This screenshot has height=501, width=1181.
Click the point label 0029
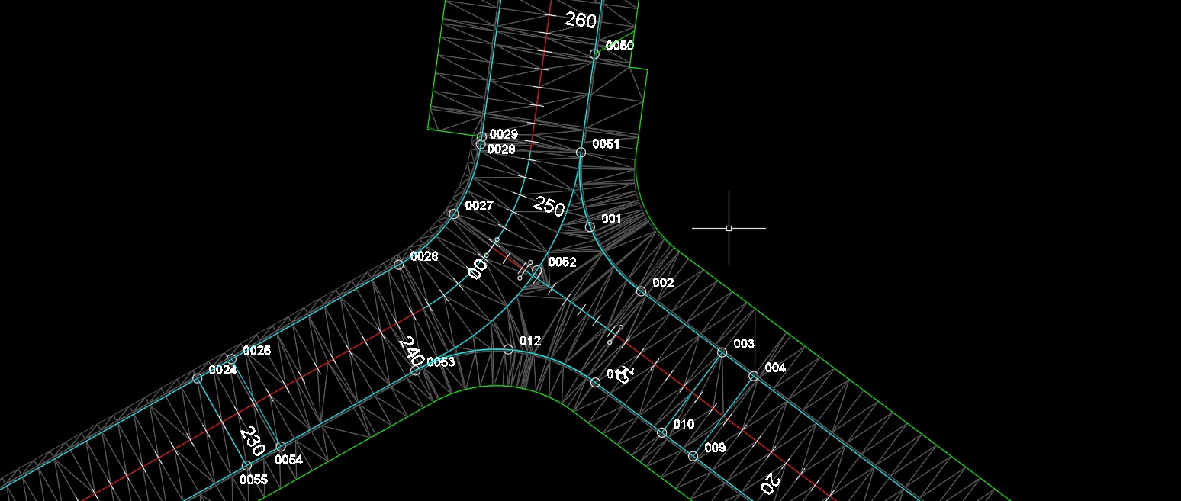(504, 135)
